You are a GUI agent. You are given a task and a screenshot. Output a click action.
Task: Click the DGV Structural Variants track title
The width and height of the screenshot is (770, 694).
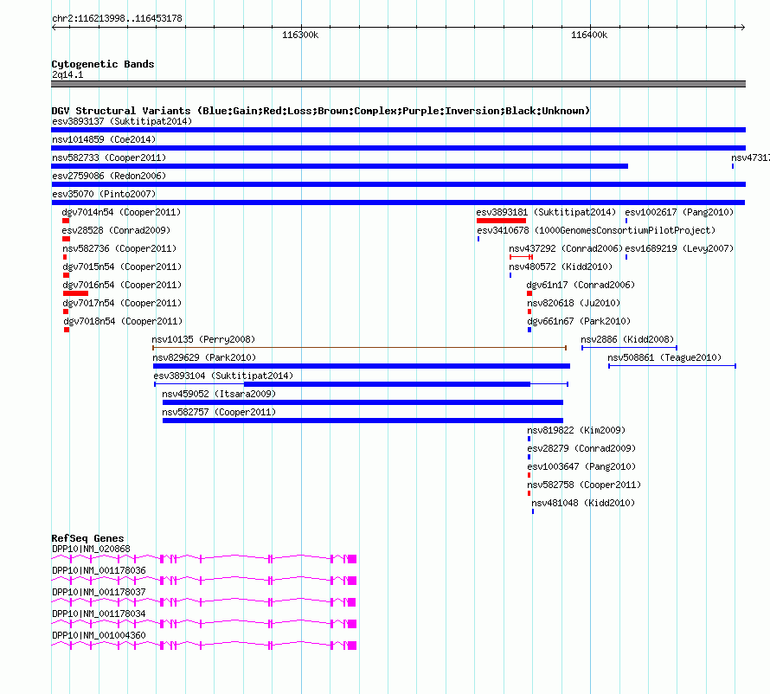pos(320,111)
